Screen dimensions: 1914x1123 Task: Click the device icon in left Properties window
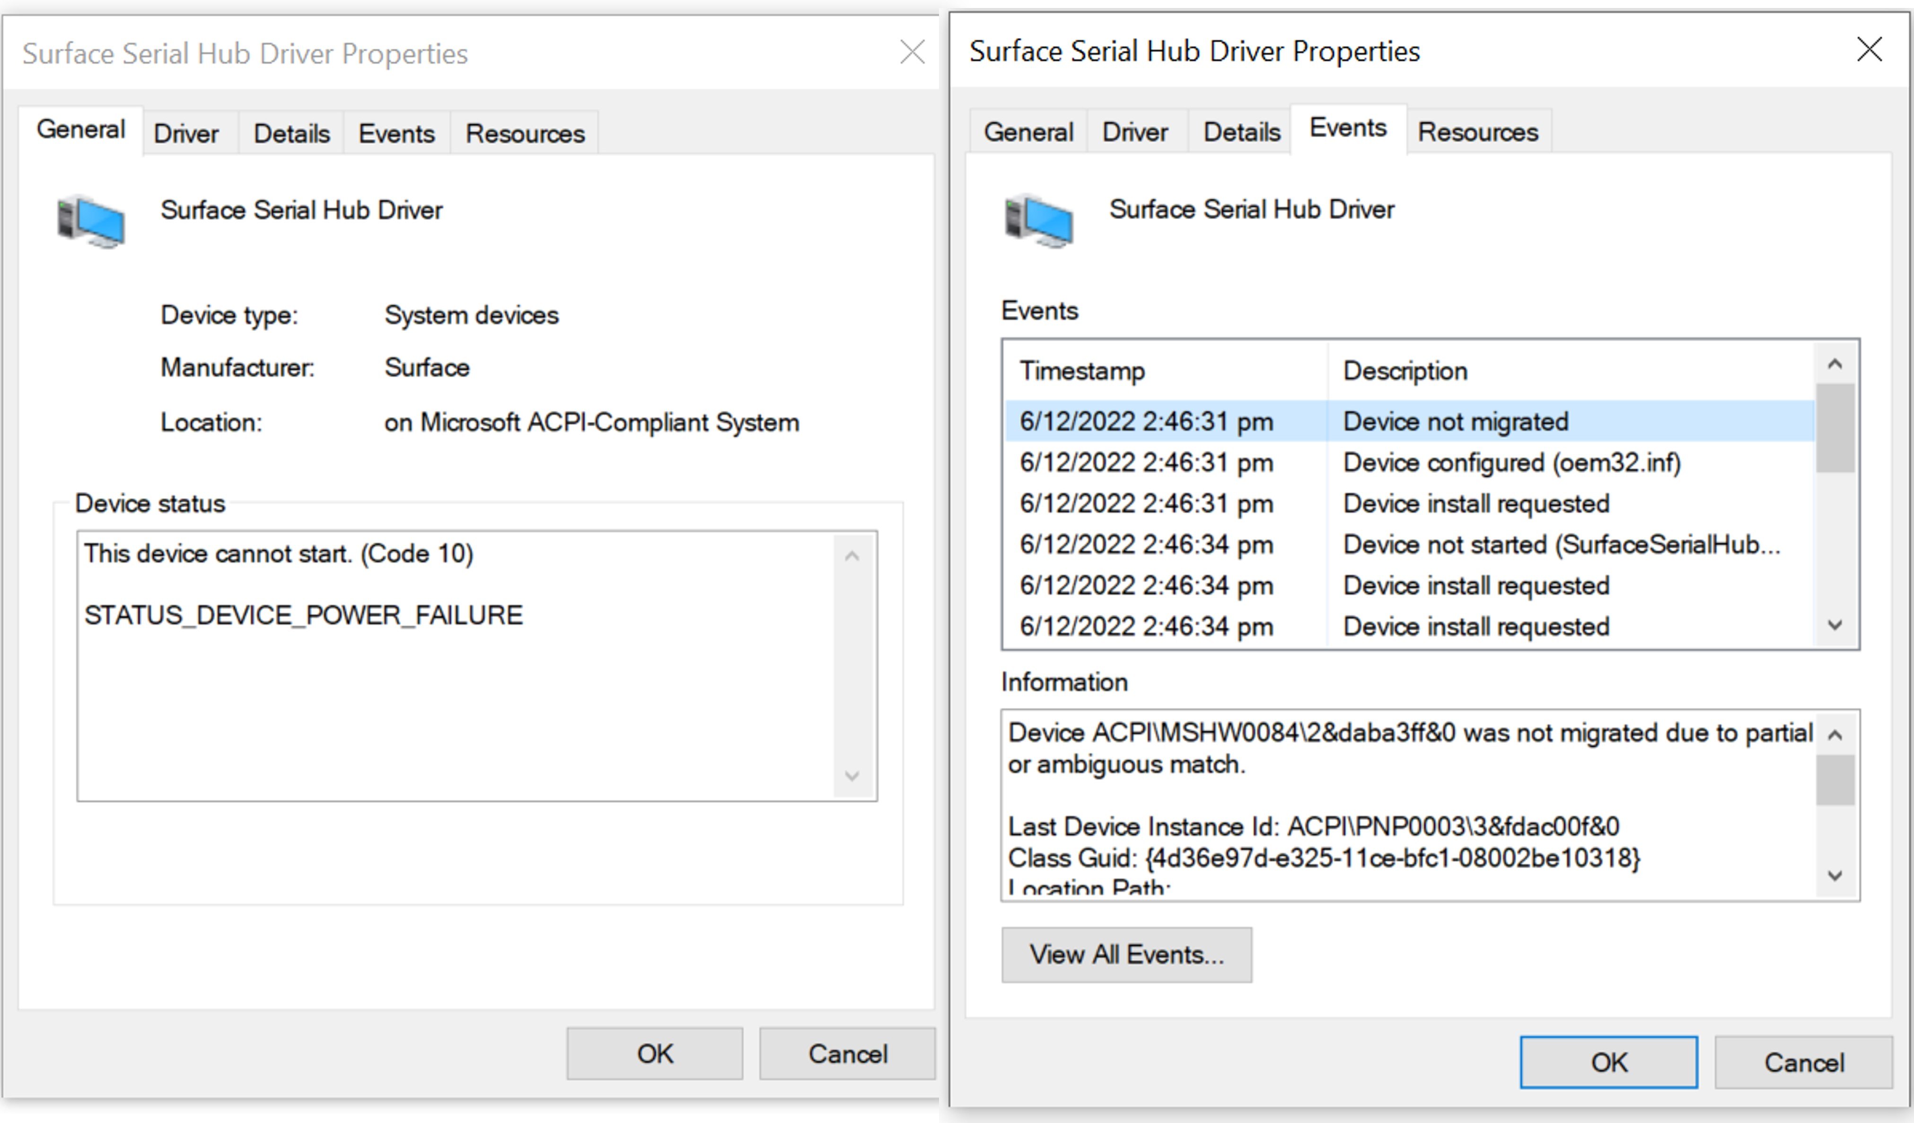91,221
